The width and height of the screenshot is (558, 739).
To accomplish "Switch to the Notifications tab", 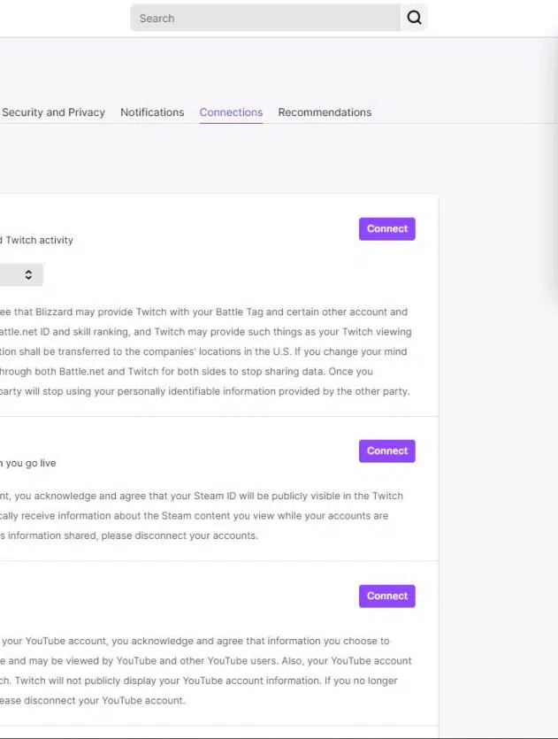I will [x=152, y=112].
